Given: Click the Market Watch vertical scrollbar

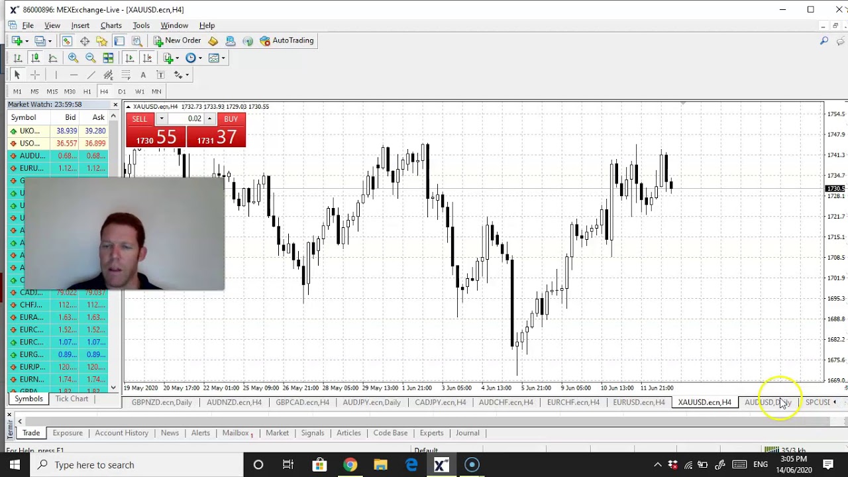Looking at the screenshot, I should 113,252.
